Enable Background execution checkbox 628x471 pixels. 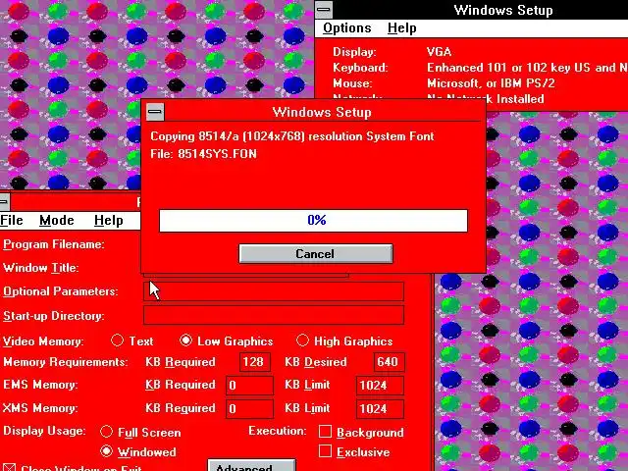(x=361, y=432)
